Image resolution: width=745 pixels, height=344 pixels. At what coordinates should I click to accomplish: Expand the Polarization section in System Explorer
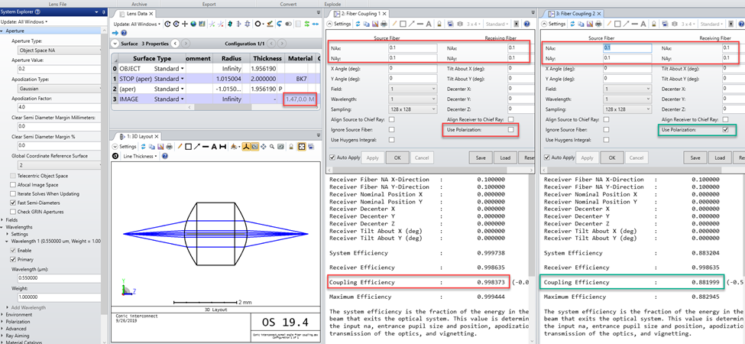(19, 321)
